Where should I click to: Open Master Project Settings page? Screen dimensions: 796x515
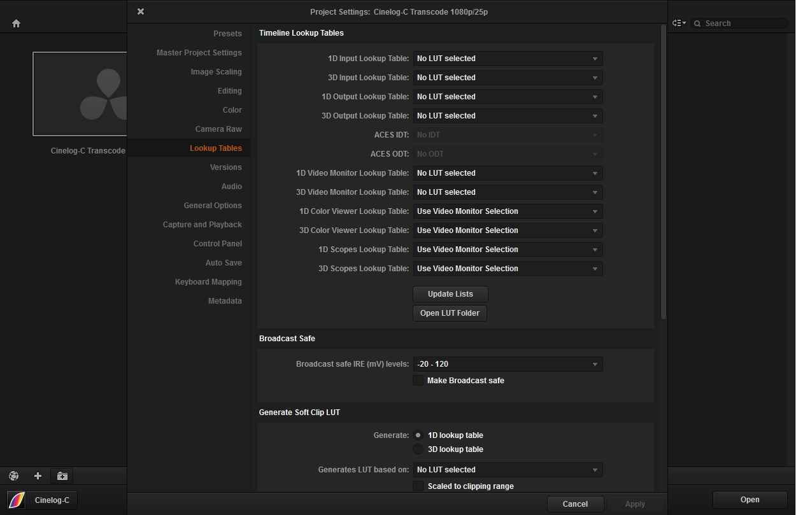pyautogui.click(x=199, y=53)
